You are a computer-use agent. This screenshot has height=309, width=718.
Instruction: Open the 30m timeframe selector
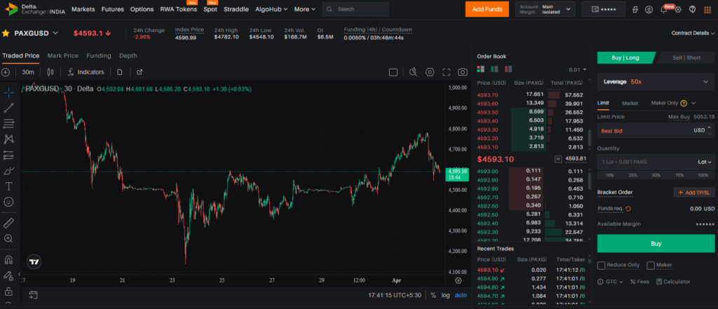28,72
